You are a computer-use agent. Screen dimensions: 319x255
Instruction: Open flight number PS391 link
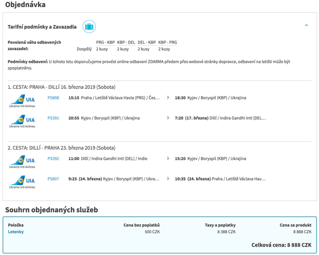pyautogui.click(x=53, y=118)
